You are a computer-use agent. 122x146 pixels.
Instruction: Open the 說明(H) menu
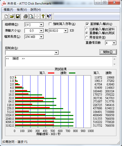[x=36, y=10]
